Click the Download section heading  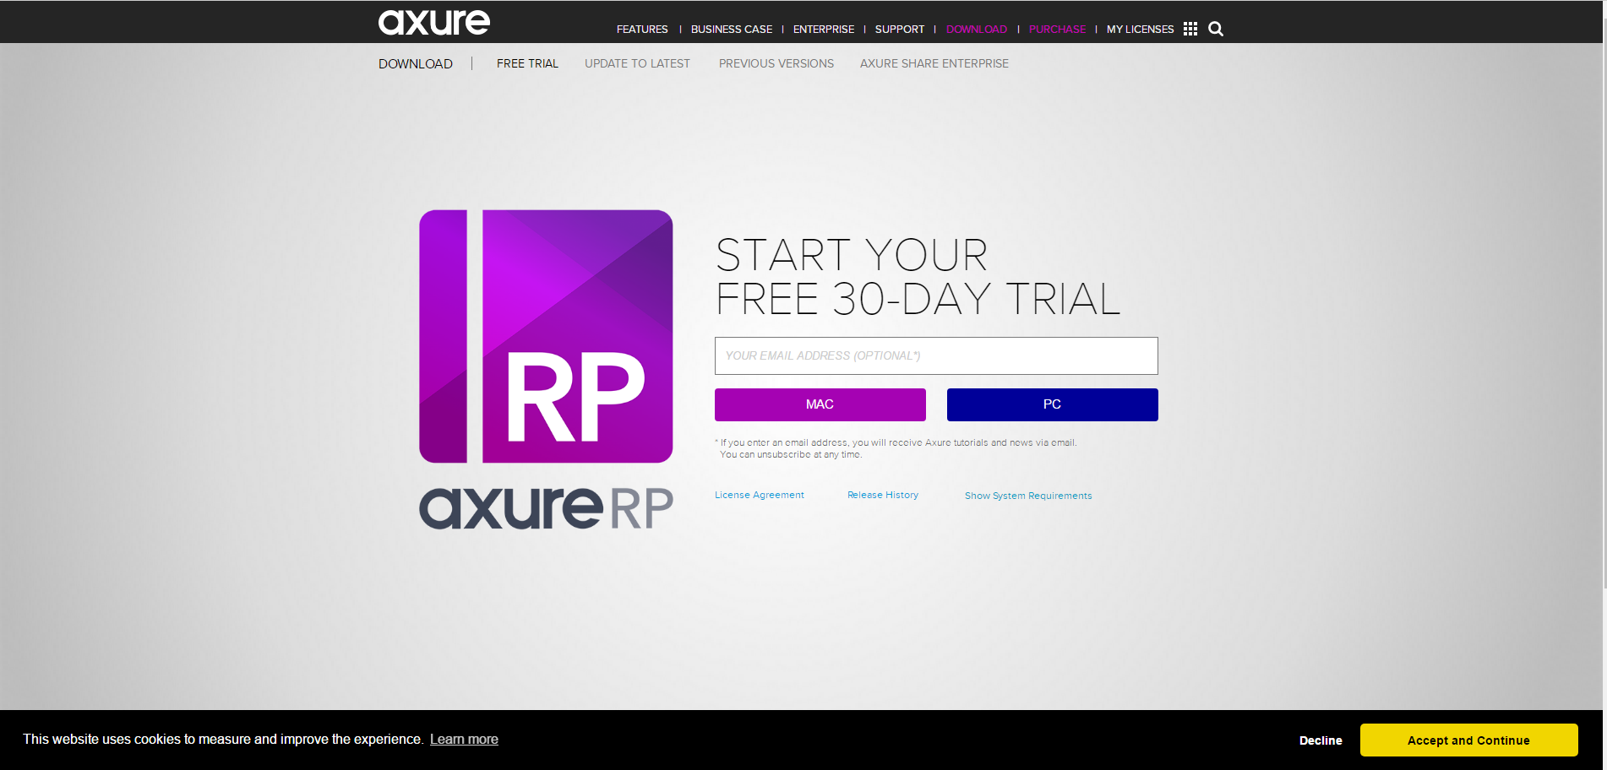coord(416,64)
